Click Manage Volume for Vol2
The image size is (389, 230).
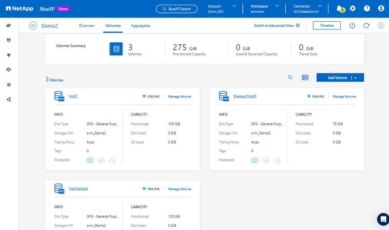(x=179, y=96)
